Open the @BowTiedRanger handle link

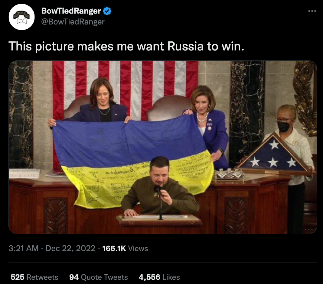tap(73, 22)
